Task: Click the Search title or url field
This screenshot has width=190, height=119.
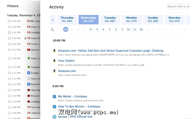Action: click(x=178, y=7)
